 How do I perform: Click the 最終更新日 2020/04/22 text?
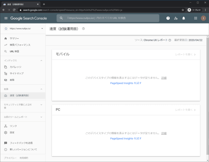click(188, 40)
